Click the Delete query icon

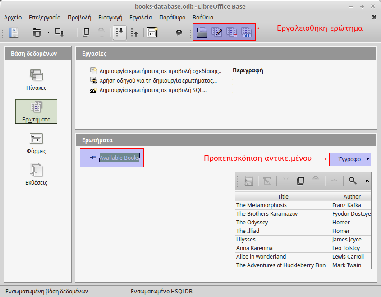tap(232, 32)
